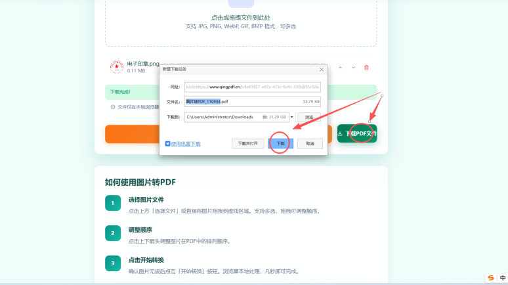Click the 下载到 path field

click(x=236, y=117)
